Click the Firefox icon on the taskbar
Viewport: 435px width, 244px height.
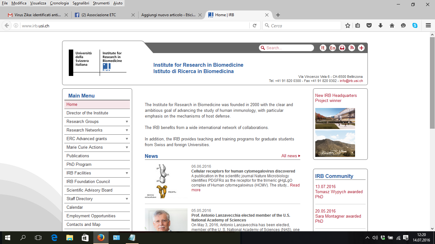pyautogui.click(x=101, y=238)
